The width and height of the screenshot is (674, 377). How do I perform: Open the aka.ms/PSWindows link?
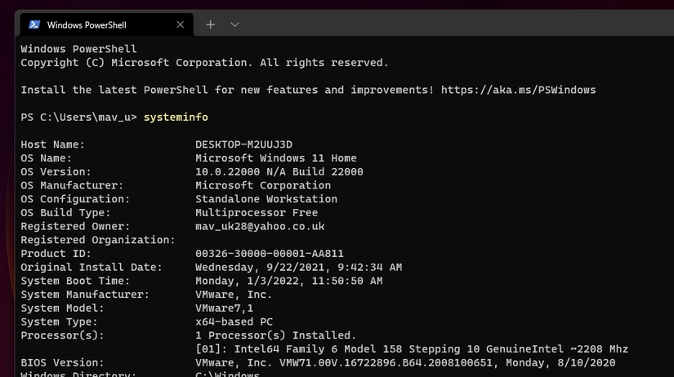click(x=518, y=90)
